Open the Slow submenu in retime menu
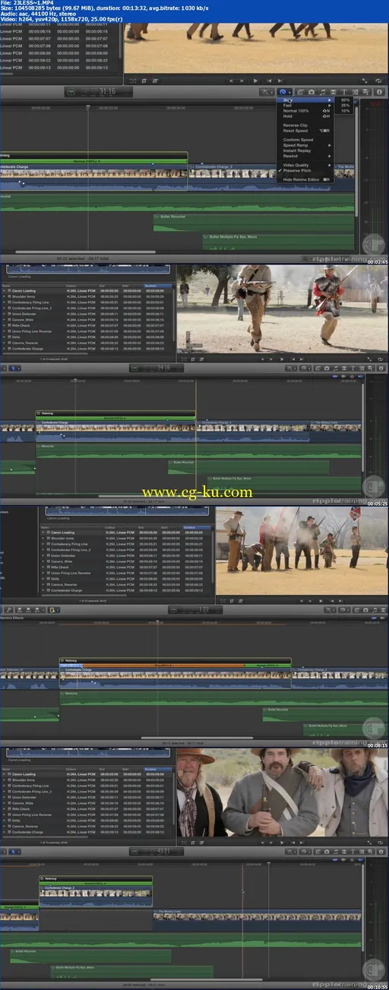 pyautogui.click(x=307, y=100)
